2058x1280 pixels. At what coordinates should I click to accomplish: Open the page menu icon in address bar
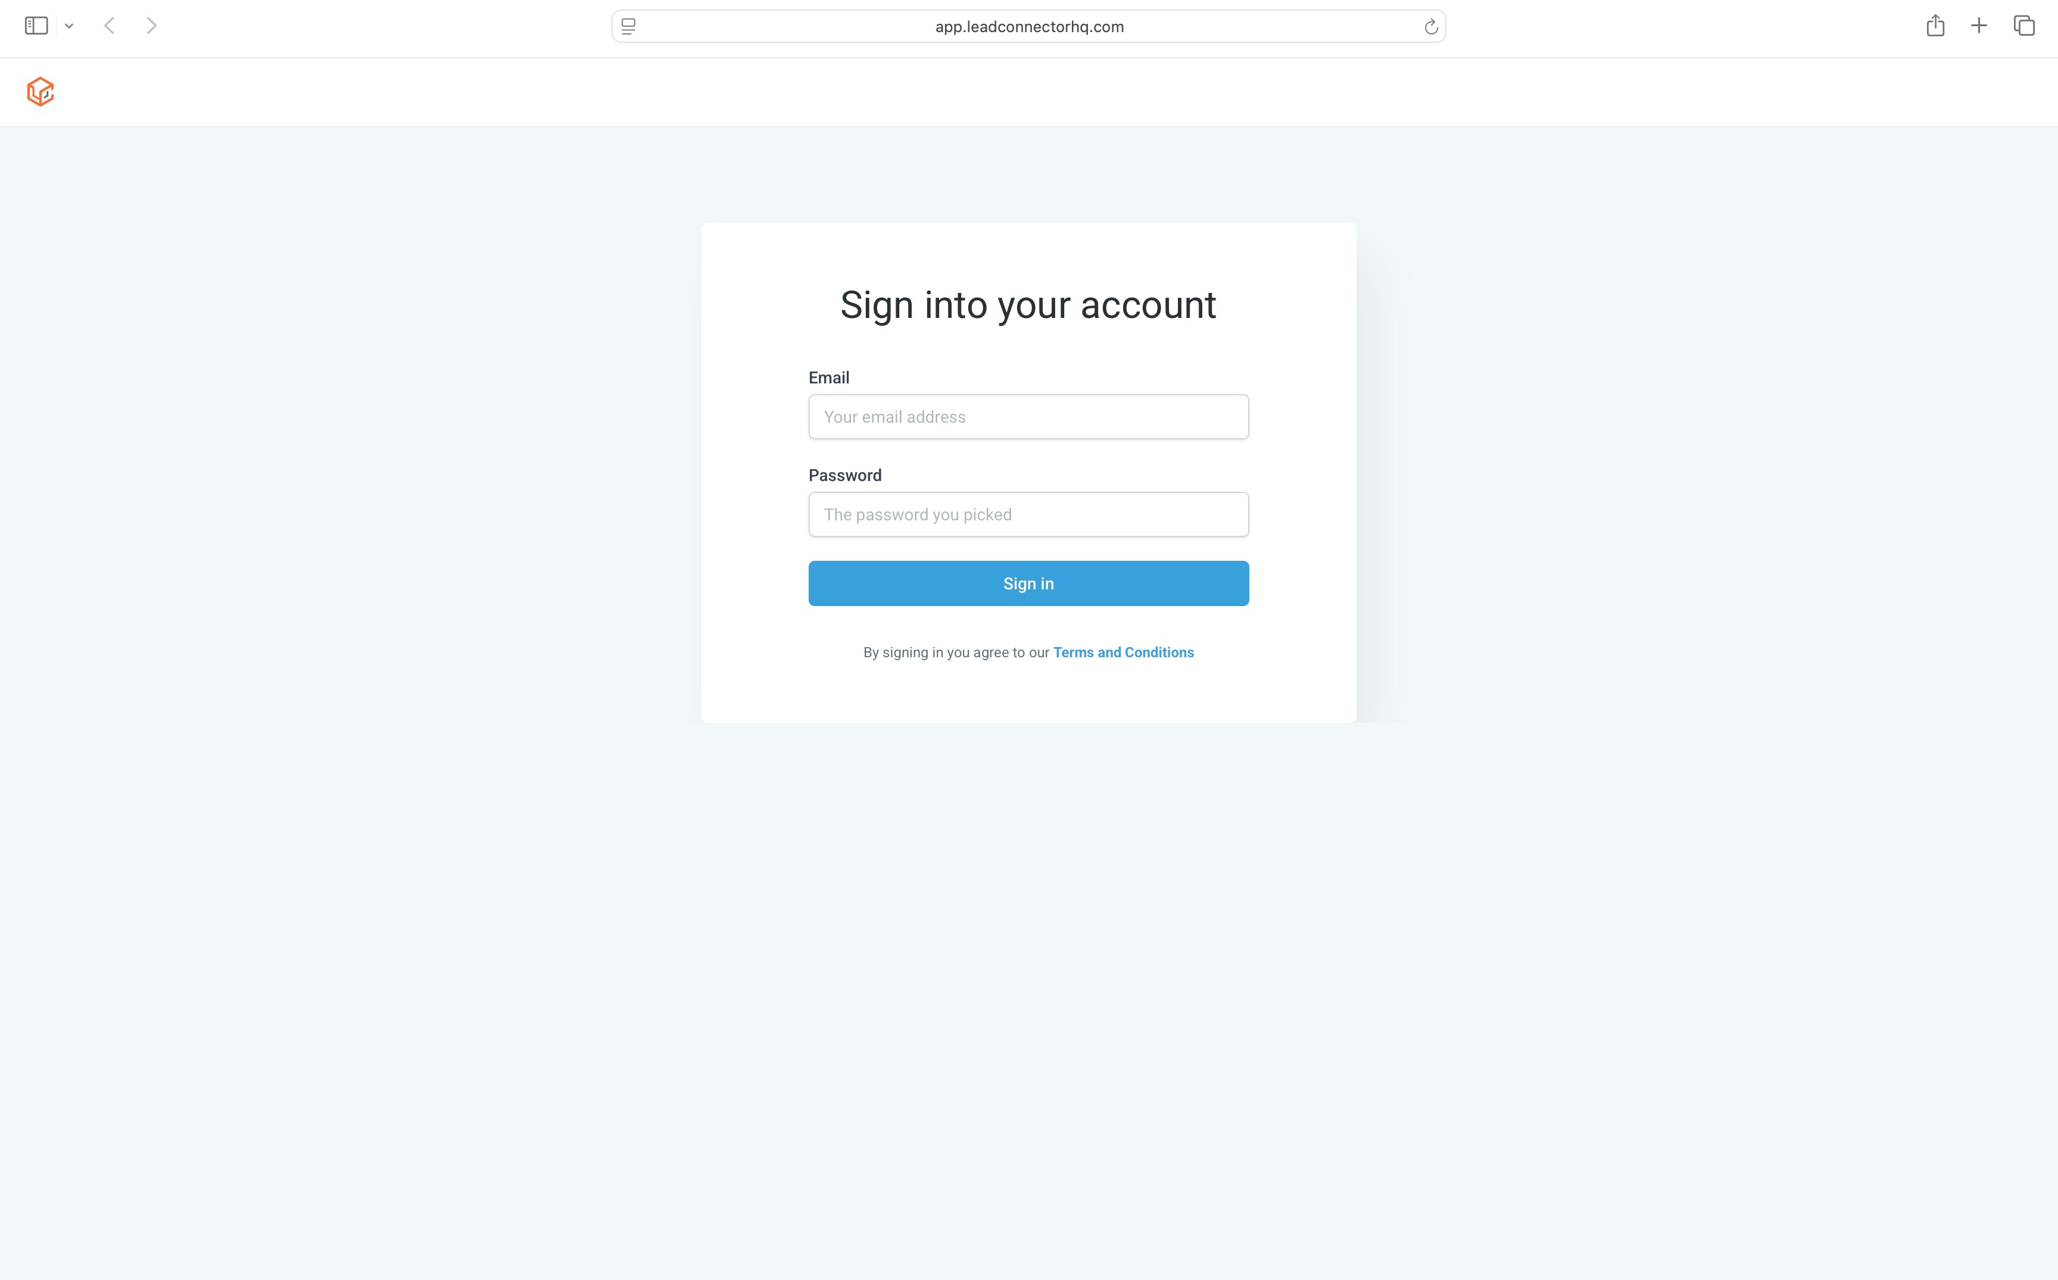click(628, 26)
